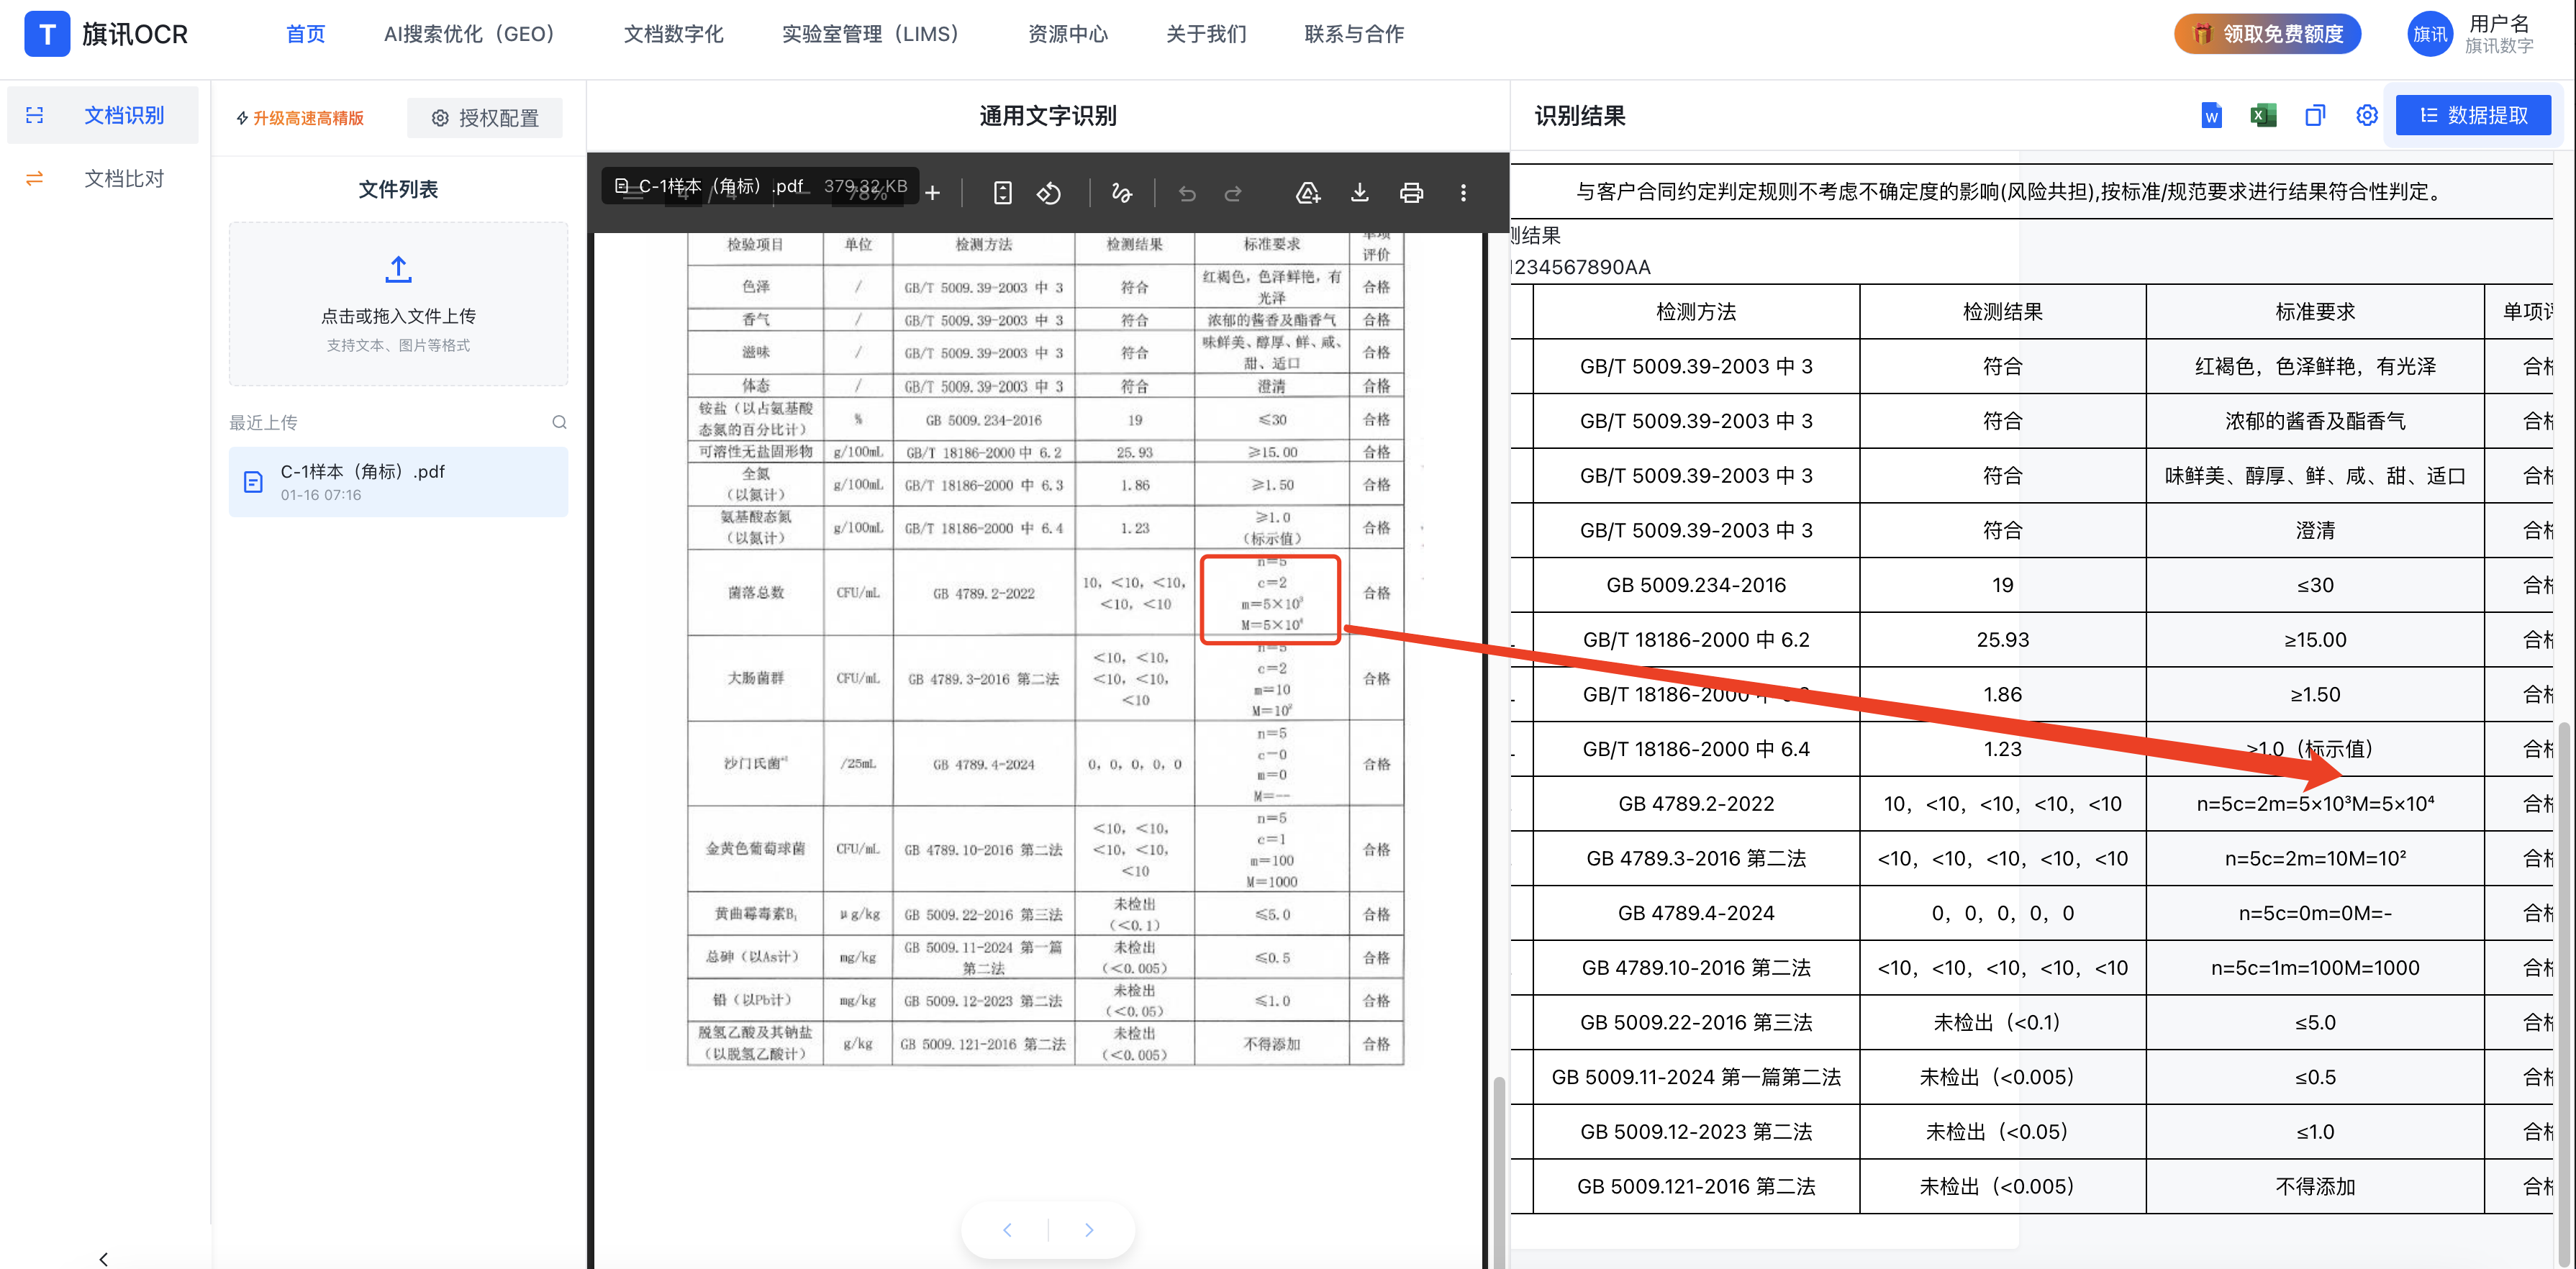Save PDF to Google Drive icon
Image resolution: width=2576 pixels, height=1269 pixels.
(1308, 193)
